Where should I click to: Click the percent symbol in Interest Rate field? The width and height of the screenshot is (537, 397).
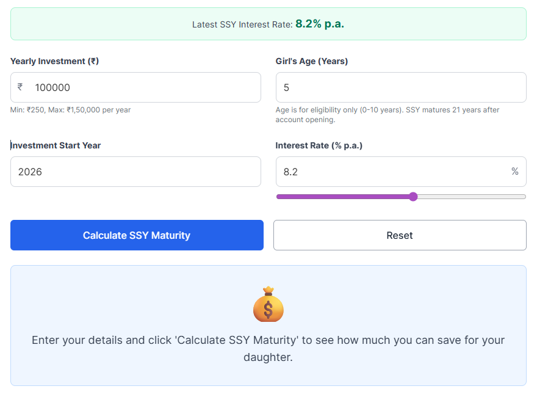[x=515, y=172]
